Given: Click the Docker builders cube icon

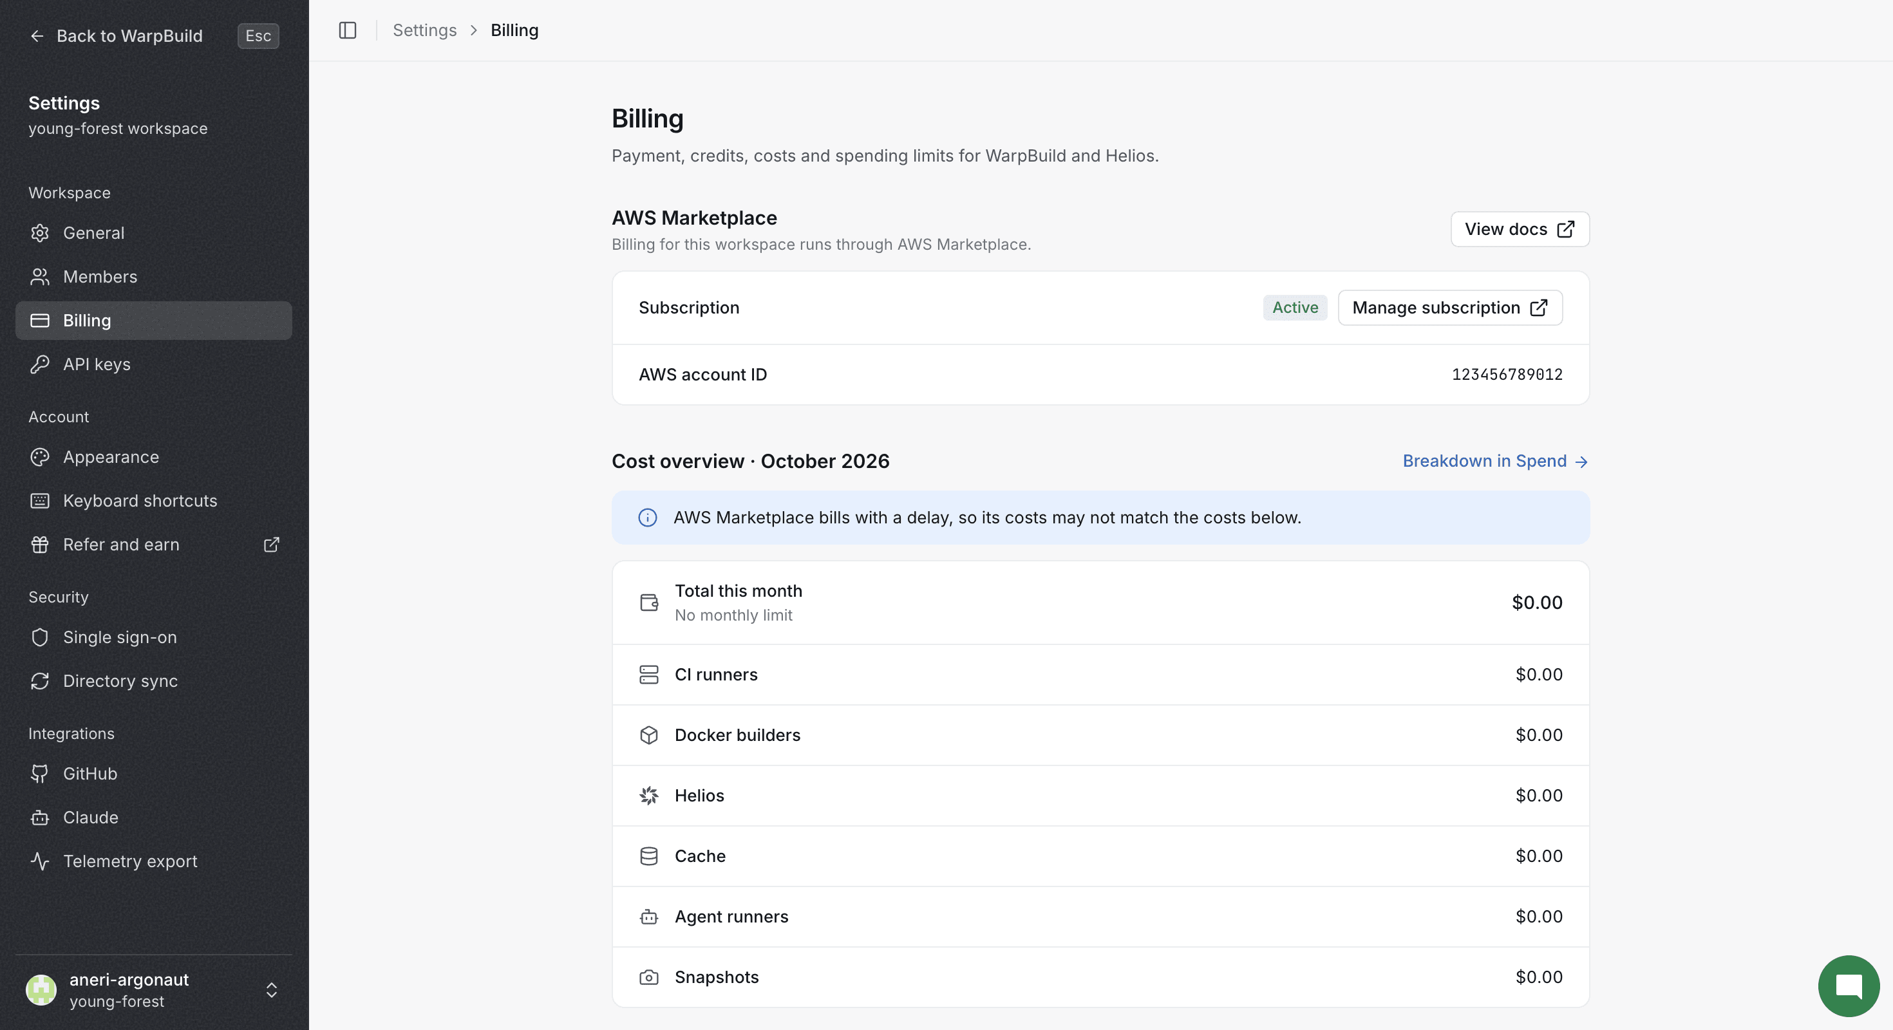Looking at the screenshot, I should click(x=649, y=735).
